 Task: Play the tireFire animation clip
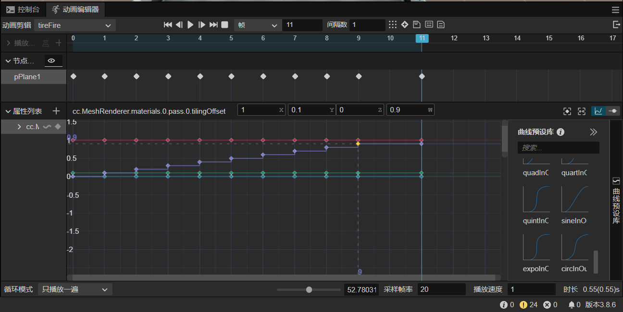[190, 25]
